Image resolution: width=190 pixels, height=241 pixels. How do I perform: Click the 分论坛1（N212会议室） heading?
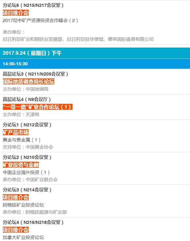point(27,125)
